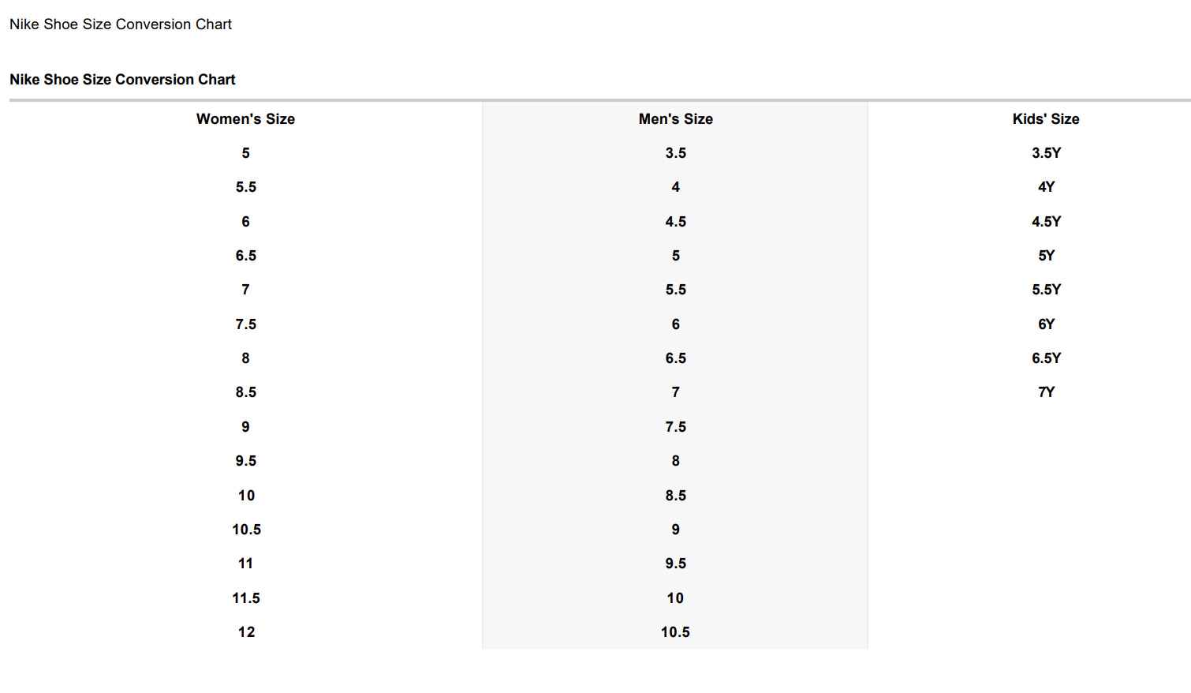This screenshot has width=1191, height=693.
Task: Click kids' size 3.5Y cell
Action: pyautogui.click(x=1046, y=153)
